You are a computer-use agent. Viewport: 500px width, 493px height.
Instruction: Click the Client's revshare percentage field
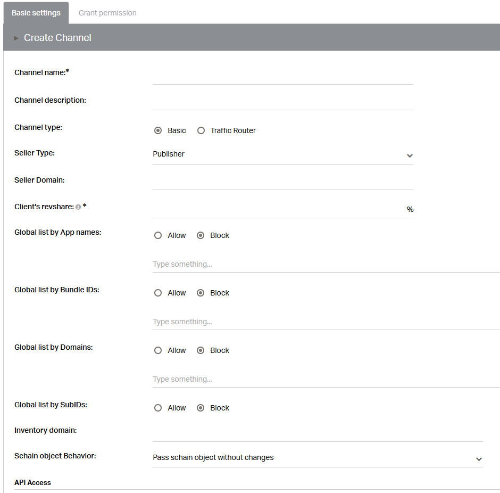[278, 209]
